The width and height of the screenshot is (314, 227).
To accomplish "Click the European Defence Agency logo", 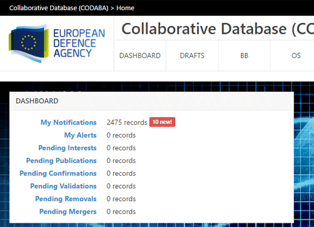I will [x=57, y=43].
